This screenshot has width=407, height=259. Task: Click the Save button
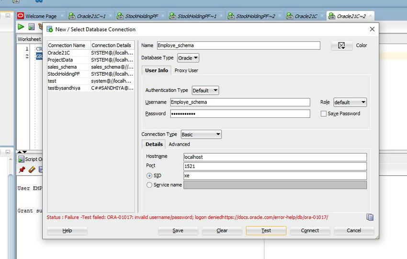click(178, 230)
